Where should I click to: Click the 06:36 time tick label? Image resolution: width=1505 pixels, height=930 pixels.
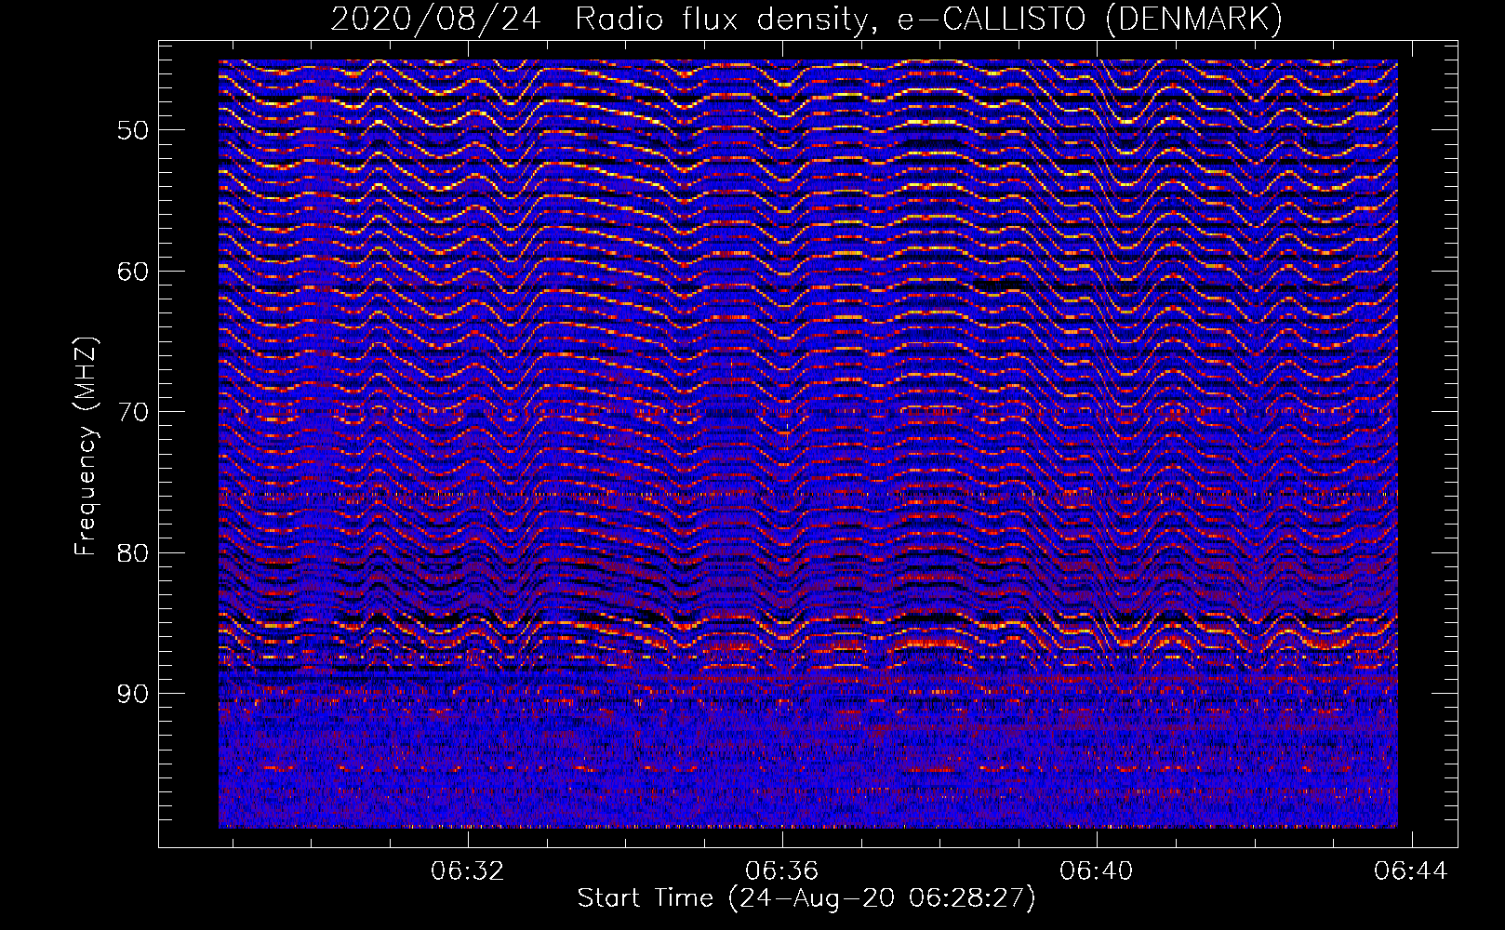coord(782,871)
